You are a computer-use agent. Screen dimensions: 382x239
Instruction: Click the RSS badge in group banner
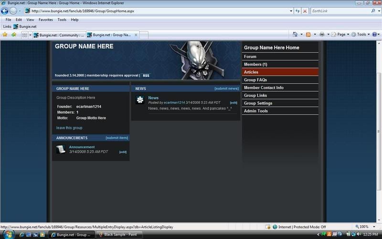[x=146, y=76]
